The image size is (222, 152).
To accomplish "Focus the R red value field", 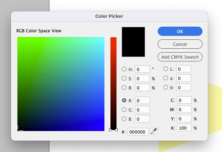I will pos(142,101).
